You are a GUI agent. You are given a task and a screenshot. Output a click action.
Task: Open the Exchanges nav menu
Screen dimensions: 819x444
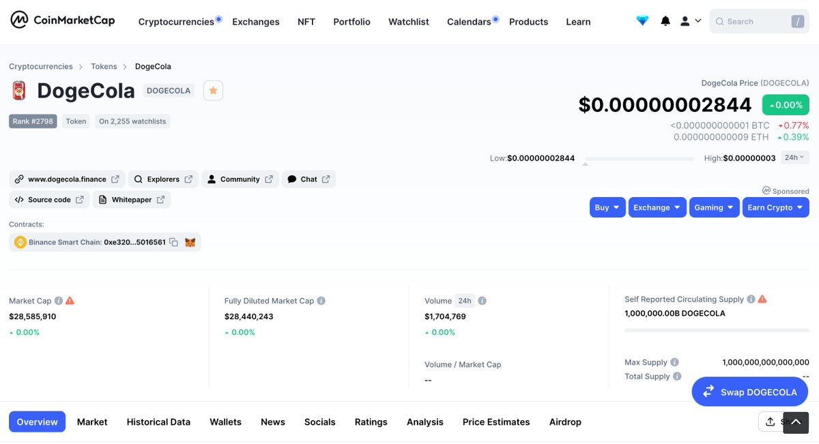tap(256, 22)
